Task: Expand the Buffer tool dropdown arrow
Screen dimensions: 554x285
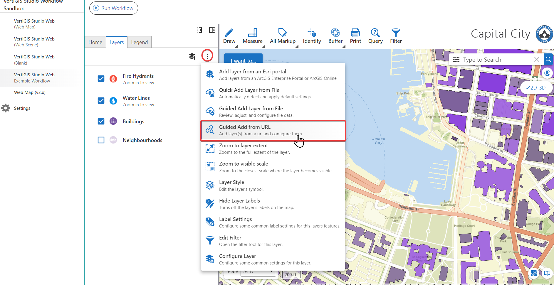Action: [344, 46]
